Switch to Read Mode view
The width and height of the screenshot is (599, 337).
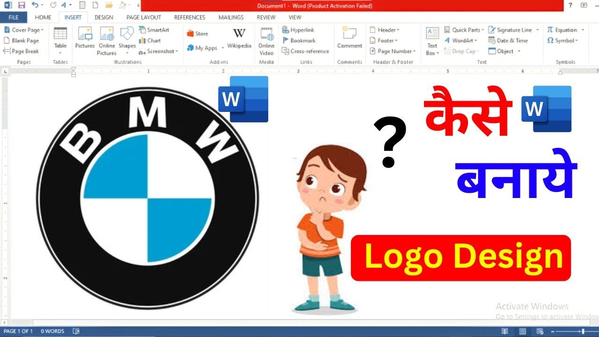(505, 331)
